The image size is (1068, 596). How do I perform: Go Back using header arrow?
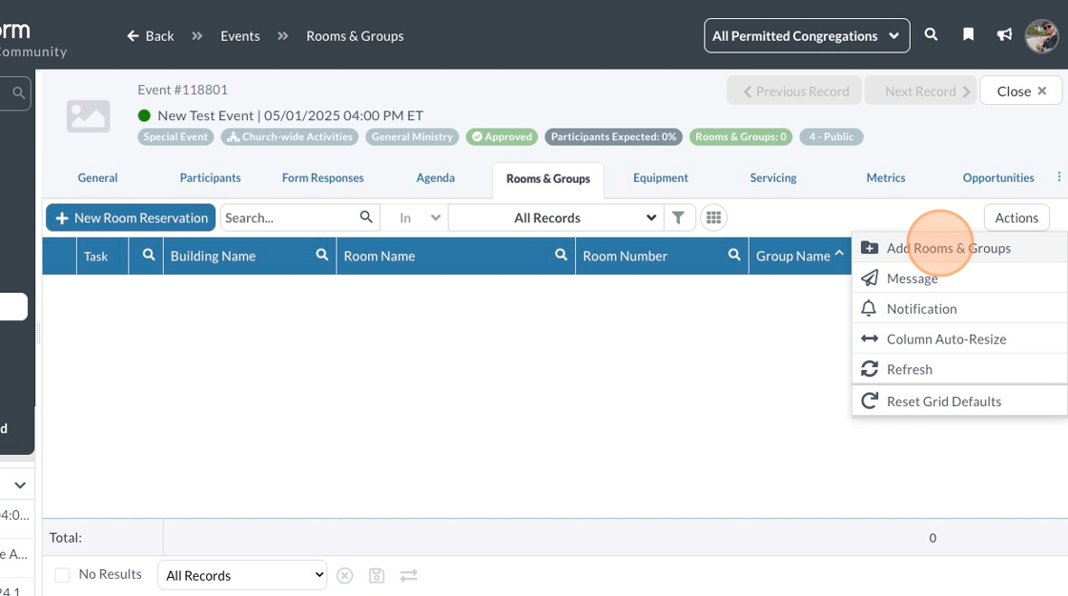(150, 36)
